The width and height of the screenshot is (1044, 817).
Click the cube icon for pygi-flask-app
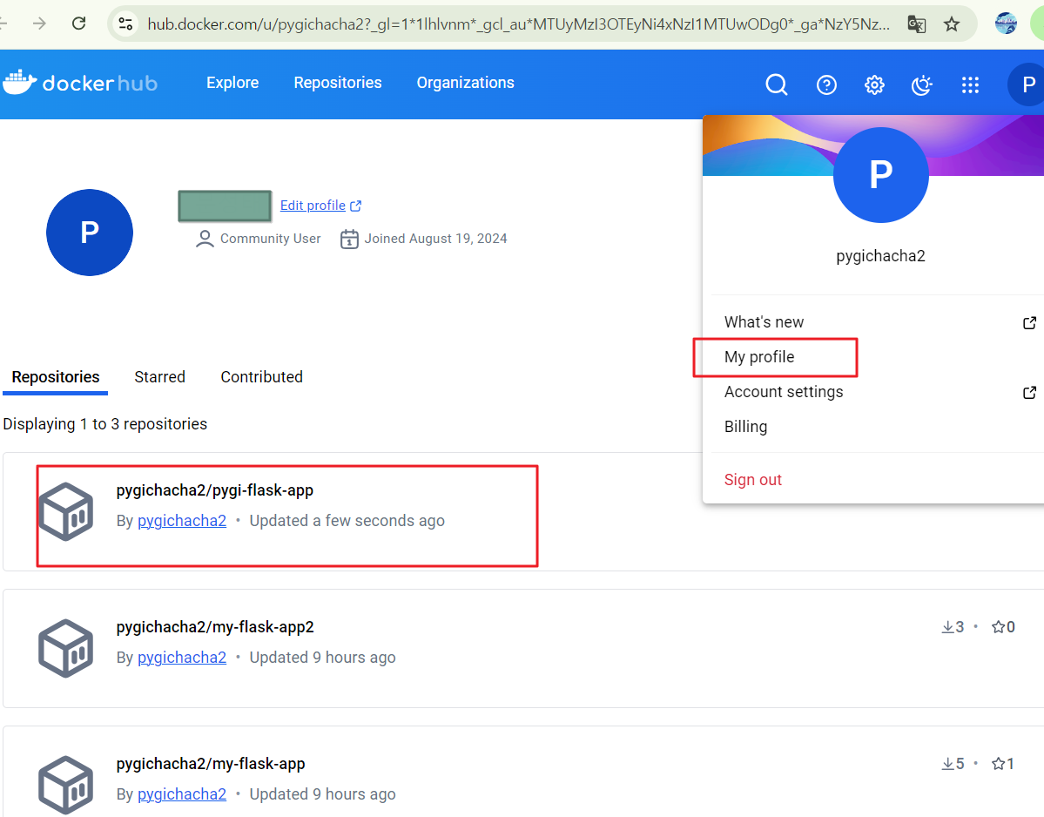tap(65, 511)
